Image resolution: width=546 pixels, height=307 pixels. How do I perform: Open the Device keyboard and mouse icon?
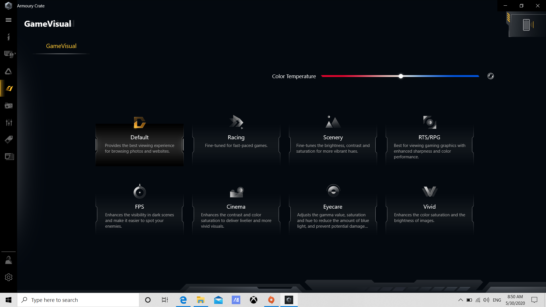click(9, 54)
